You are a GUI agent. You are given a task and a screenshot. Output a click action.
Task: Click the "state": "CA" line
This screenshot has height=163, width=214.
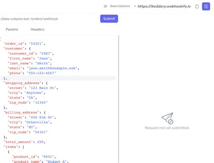pos(23,98)
